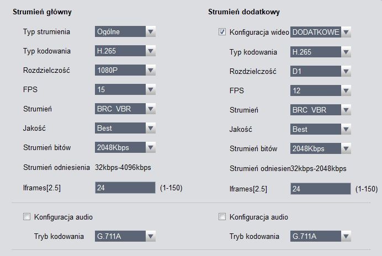This screenshot has height=256, width=382.
Task: Click arrow of main Tryb kodowania G.711A
Action: pyautogui.click(x=151, y=236)
